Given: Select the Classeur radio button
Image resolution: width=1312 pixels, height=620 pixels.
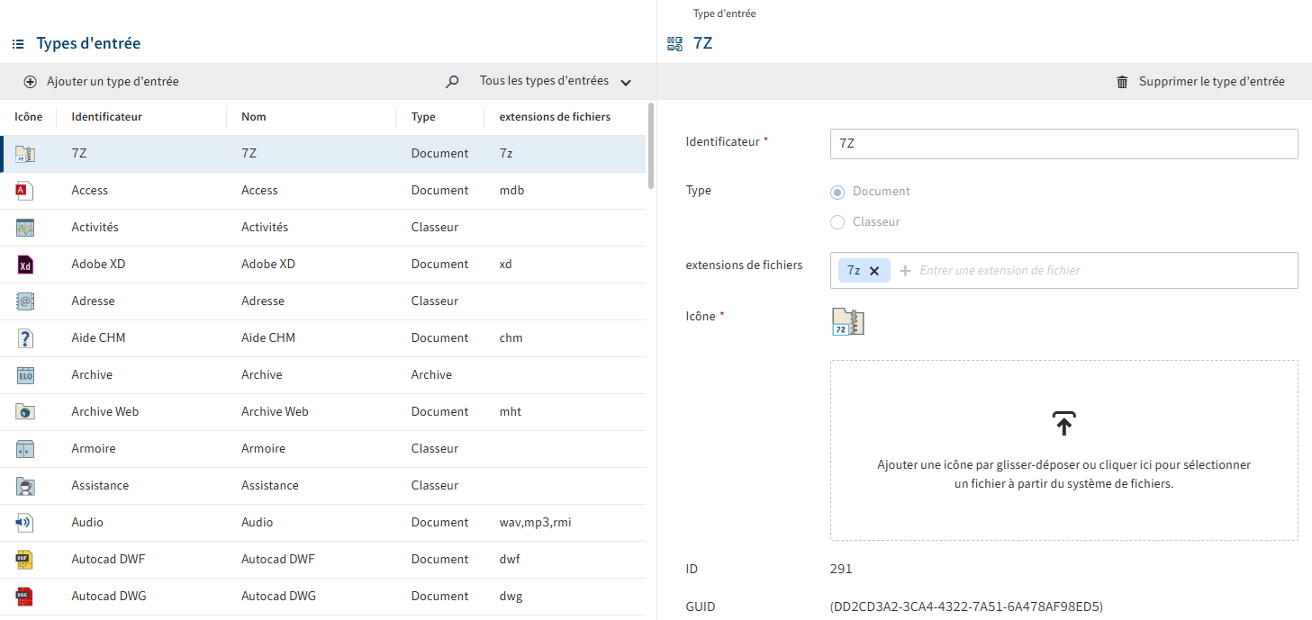Looking at the screenshot, I should click(837, 222).
